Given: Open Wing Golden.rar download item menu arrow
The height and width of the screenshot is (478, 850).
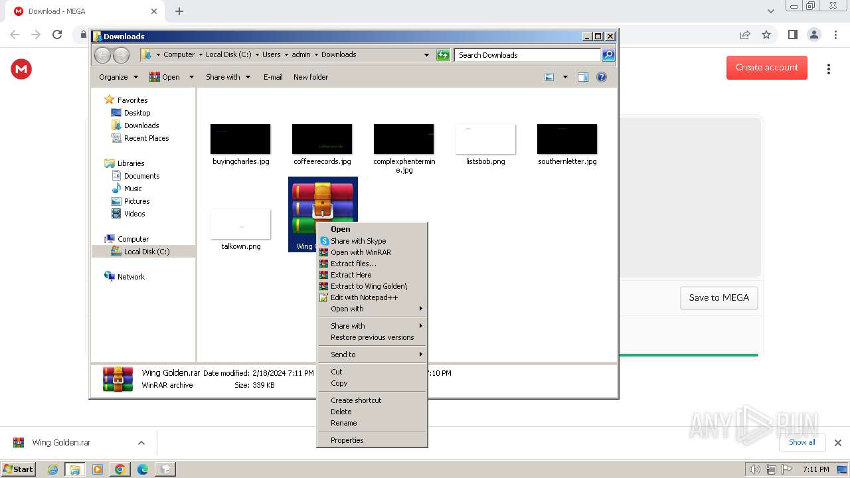Looking at the screenshot, I should point(141,443).
